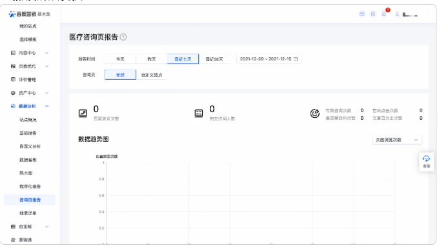Click the calendar icon in date field
Screen dimensions: 439x248
[296, 59]
